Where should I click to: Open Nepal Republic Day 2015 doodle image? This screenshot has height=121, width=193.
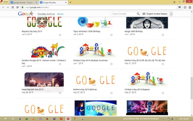44,80
